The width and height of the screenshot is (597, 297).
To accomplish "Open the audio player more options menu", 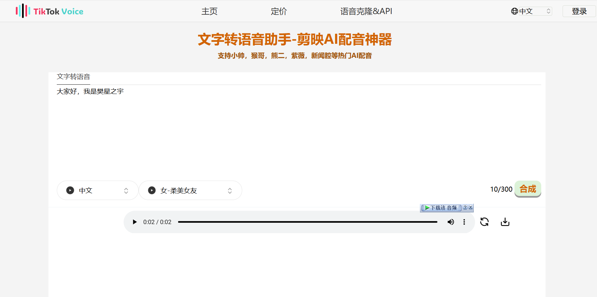I will [464, 222].
